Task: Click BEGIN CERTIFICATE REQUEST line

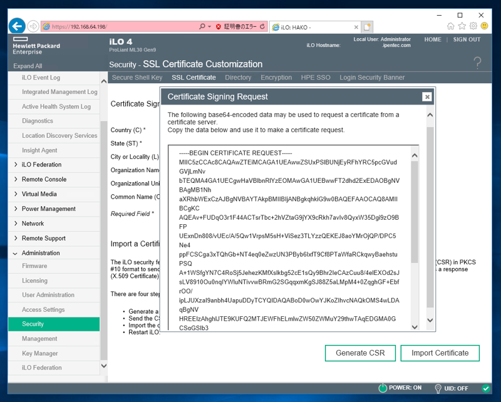Action: 235,153
